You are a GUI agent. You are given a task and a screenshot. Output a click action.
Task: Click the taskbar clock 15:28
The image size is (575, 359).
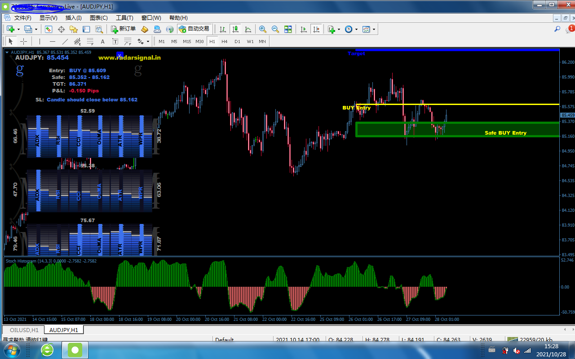[551, 346]
